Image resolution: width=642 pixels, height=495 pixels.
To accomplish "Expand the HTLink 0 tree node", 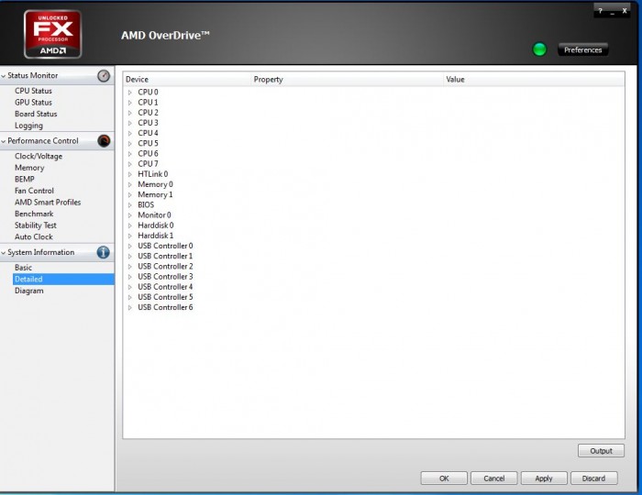I will tap(130, 174).
